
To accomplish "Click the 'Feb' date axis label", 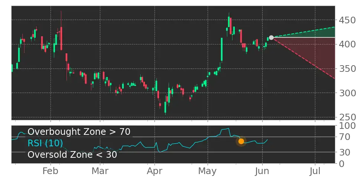I will tap(51, 171).
